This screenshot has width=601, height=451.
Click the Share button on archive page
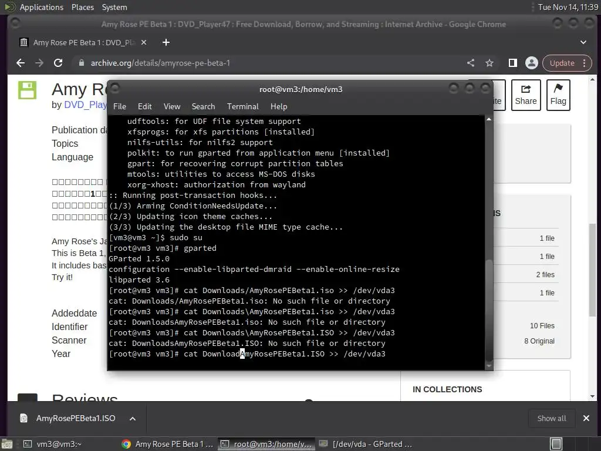526,95
